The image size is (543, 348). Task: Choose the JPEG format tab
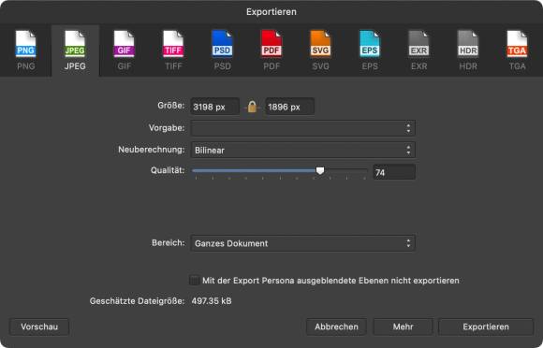[x=75, y=51]
